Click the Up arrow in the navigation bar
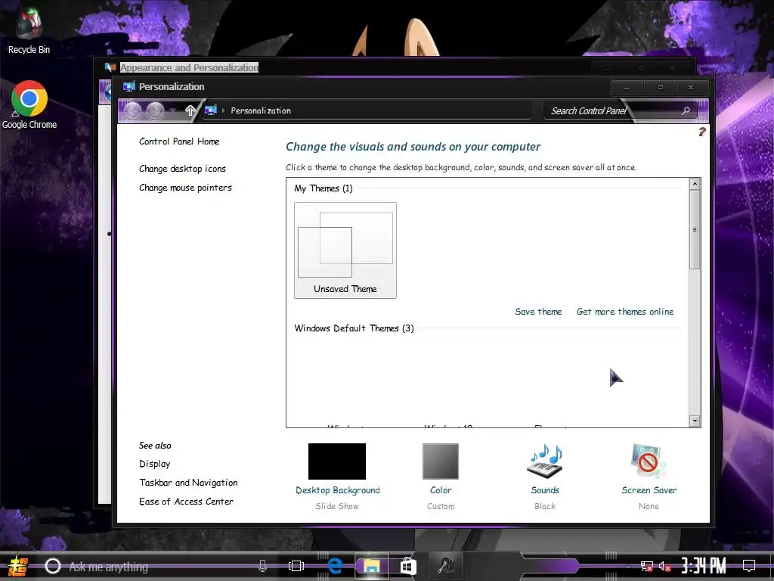The height and width of the screenshot is (581, 774). tap(190, 110)
